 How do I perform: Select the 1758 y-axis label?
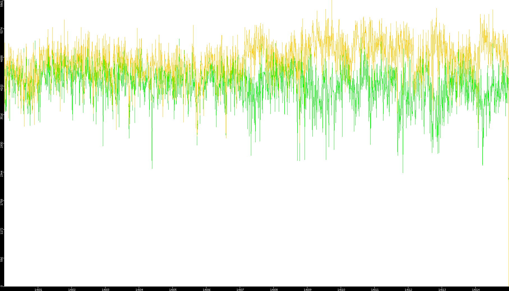pyautogui.click(x=2, y=202)
